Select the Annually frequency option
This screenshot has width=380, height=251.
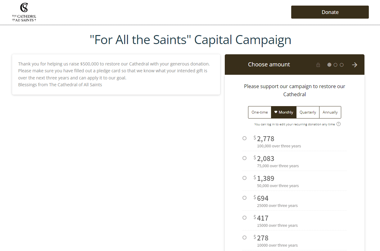[330, 112]
